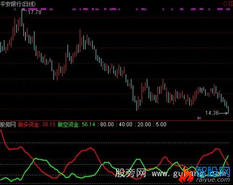Click the 5.00 reference level value

tap(161, 124)
